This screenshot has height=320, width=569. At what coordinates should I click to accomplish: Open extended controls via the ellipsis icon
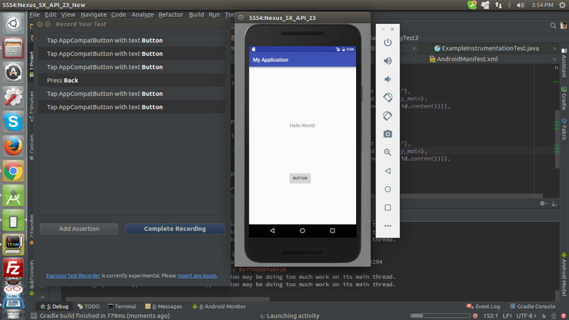pyautogui.click(x=387, y=225)
